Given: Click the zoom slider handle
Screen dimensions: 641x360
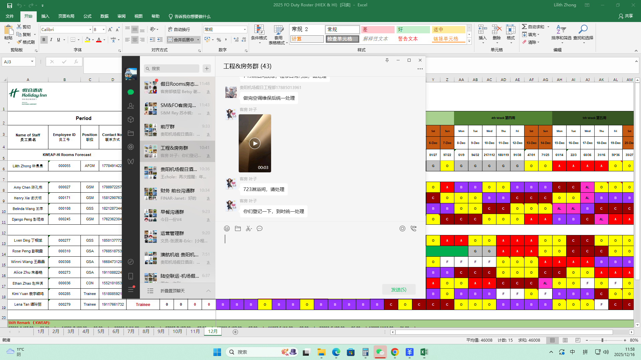Looking at the screenshot, I should pos(602,340).
